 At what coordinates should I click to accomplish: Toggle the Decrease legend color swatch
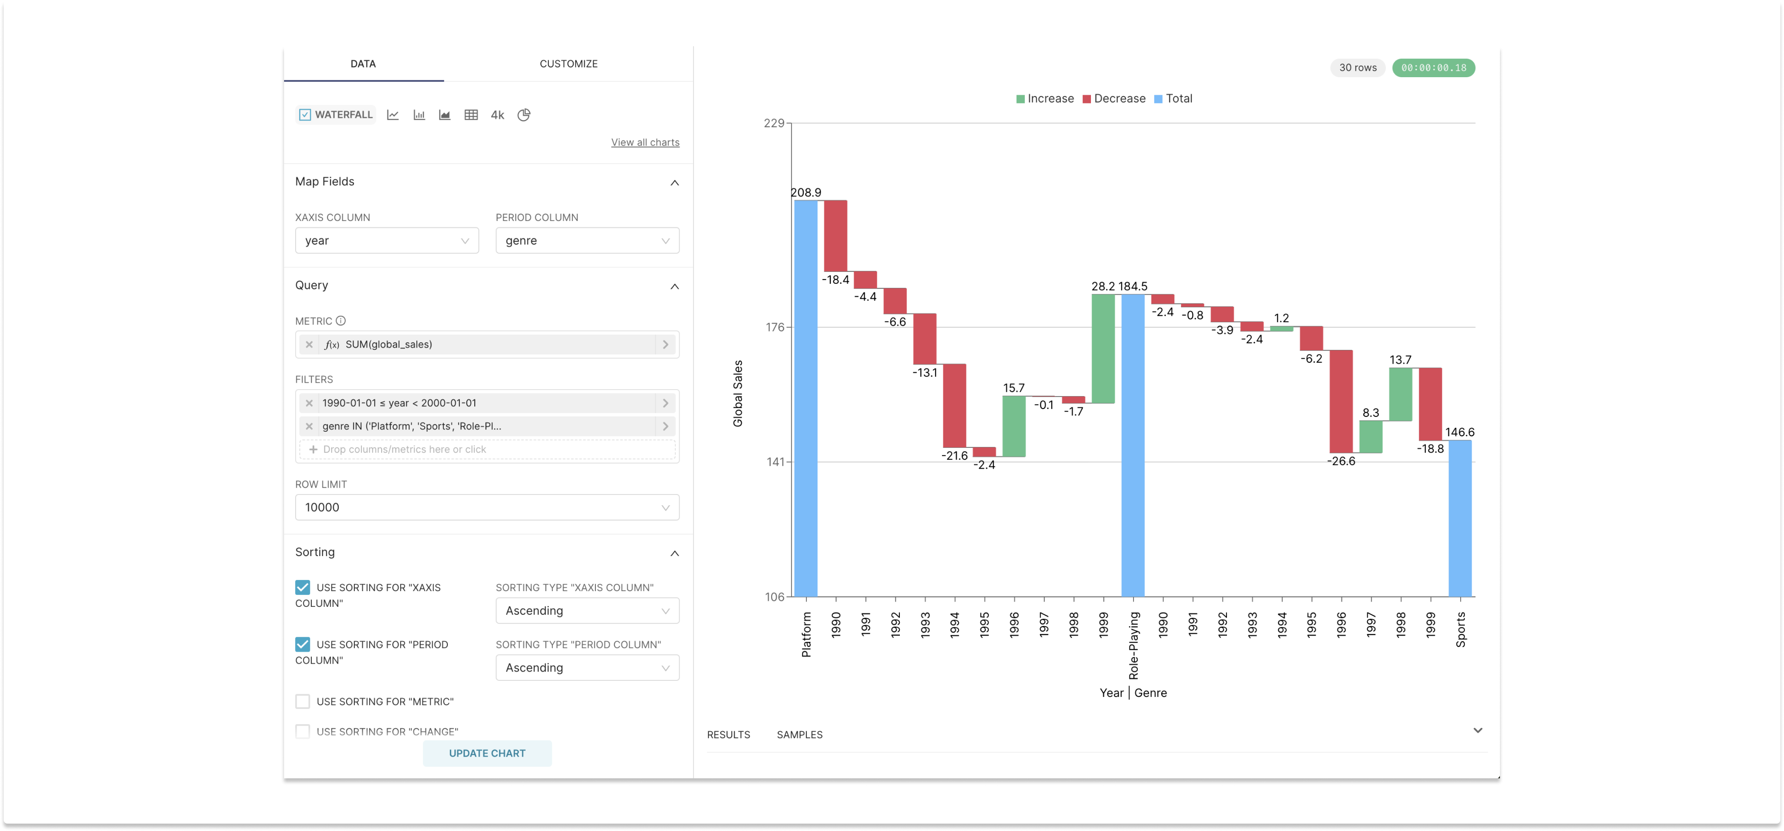[1087, 99]
